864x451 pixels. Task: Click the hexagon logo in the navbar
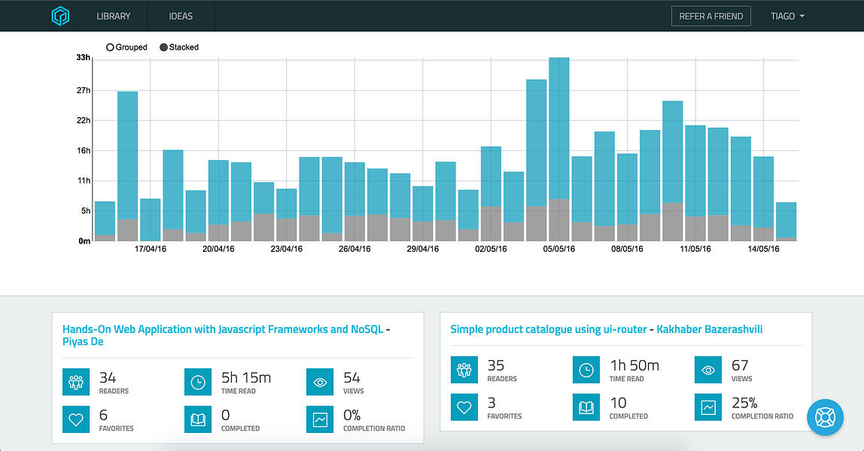(x=60, y=16)
